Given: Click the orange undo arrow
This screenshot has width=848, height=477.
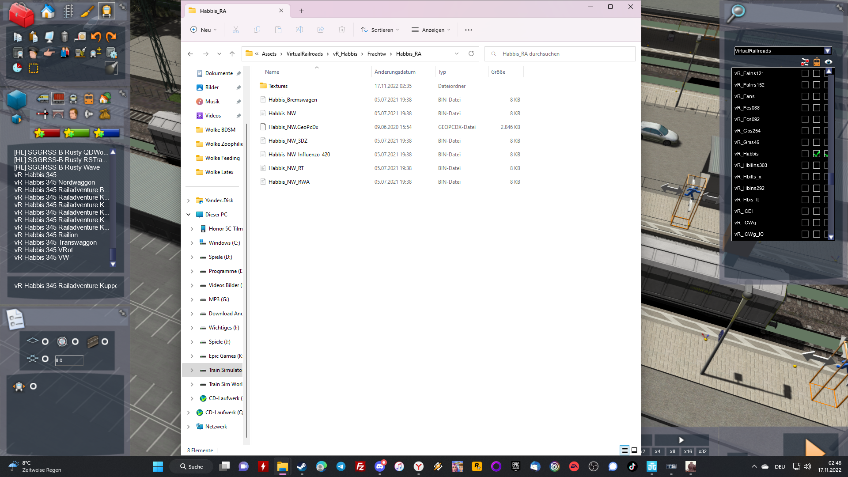Looking at the screenshot, I should click(x=96, y=37).
